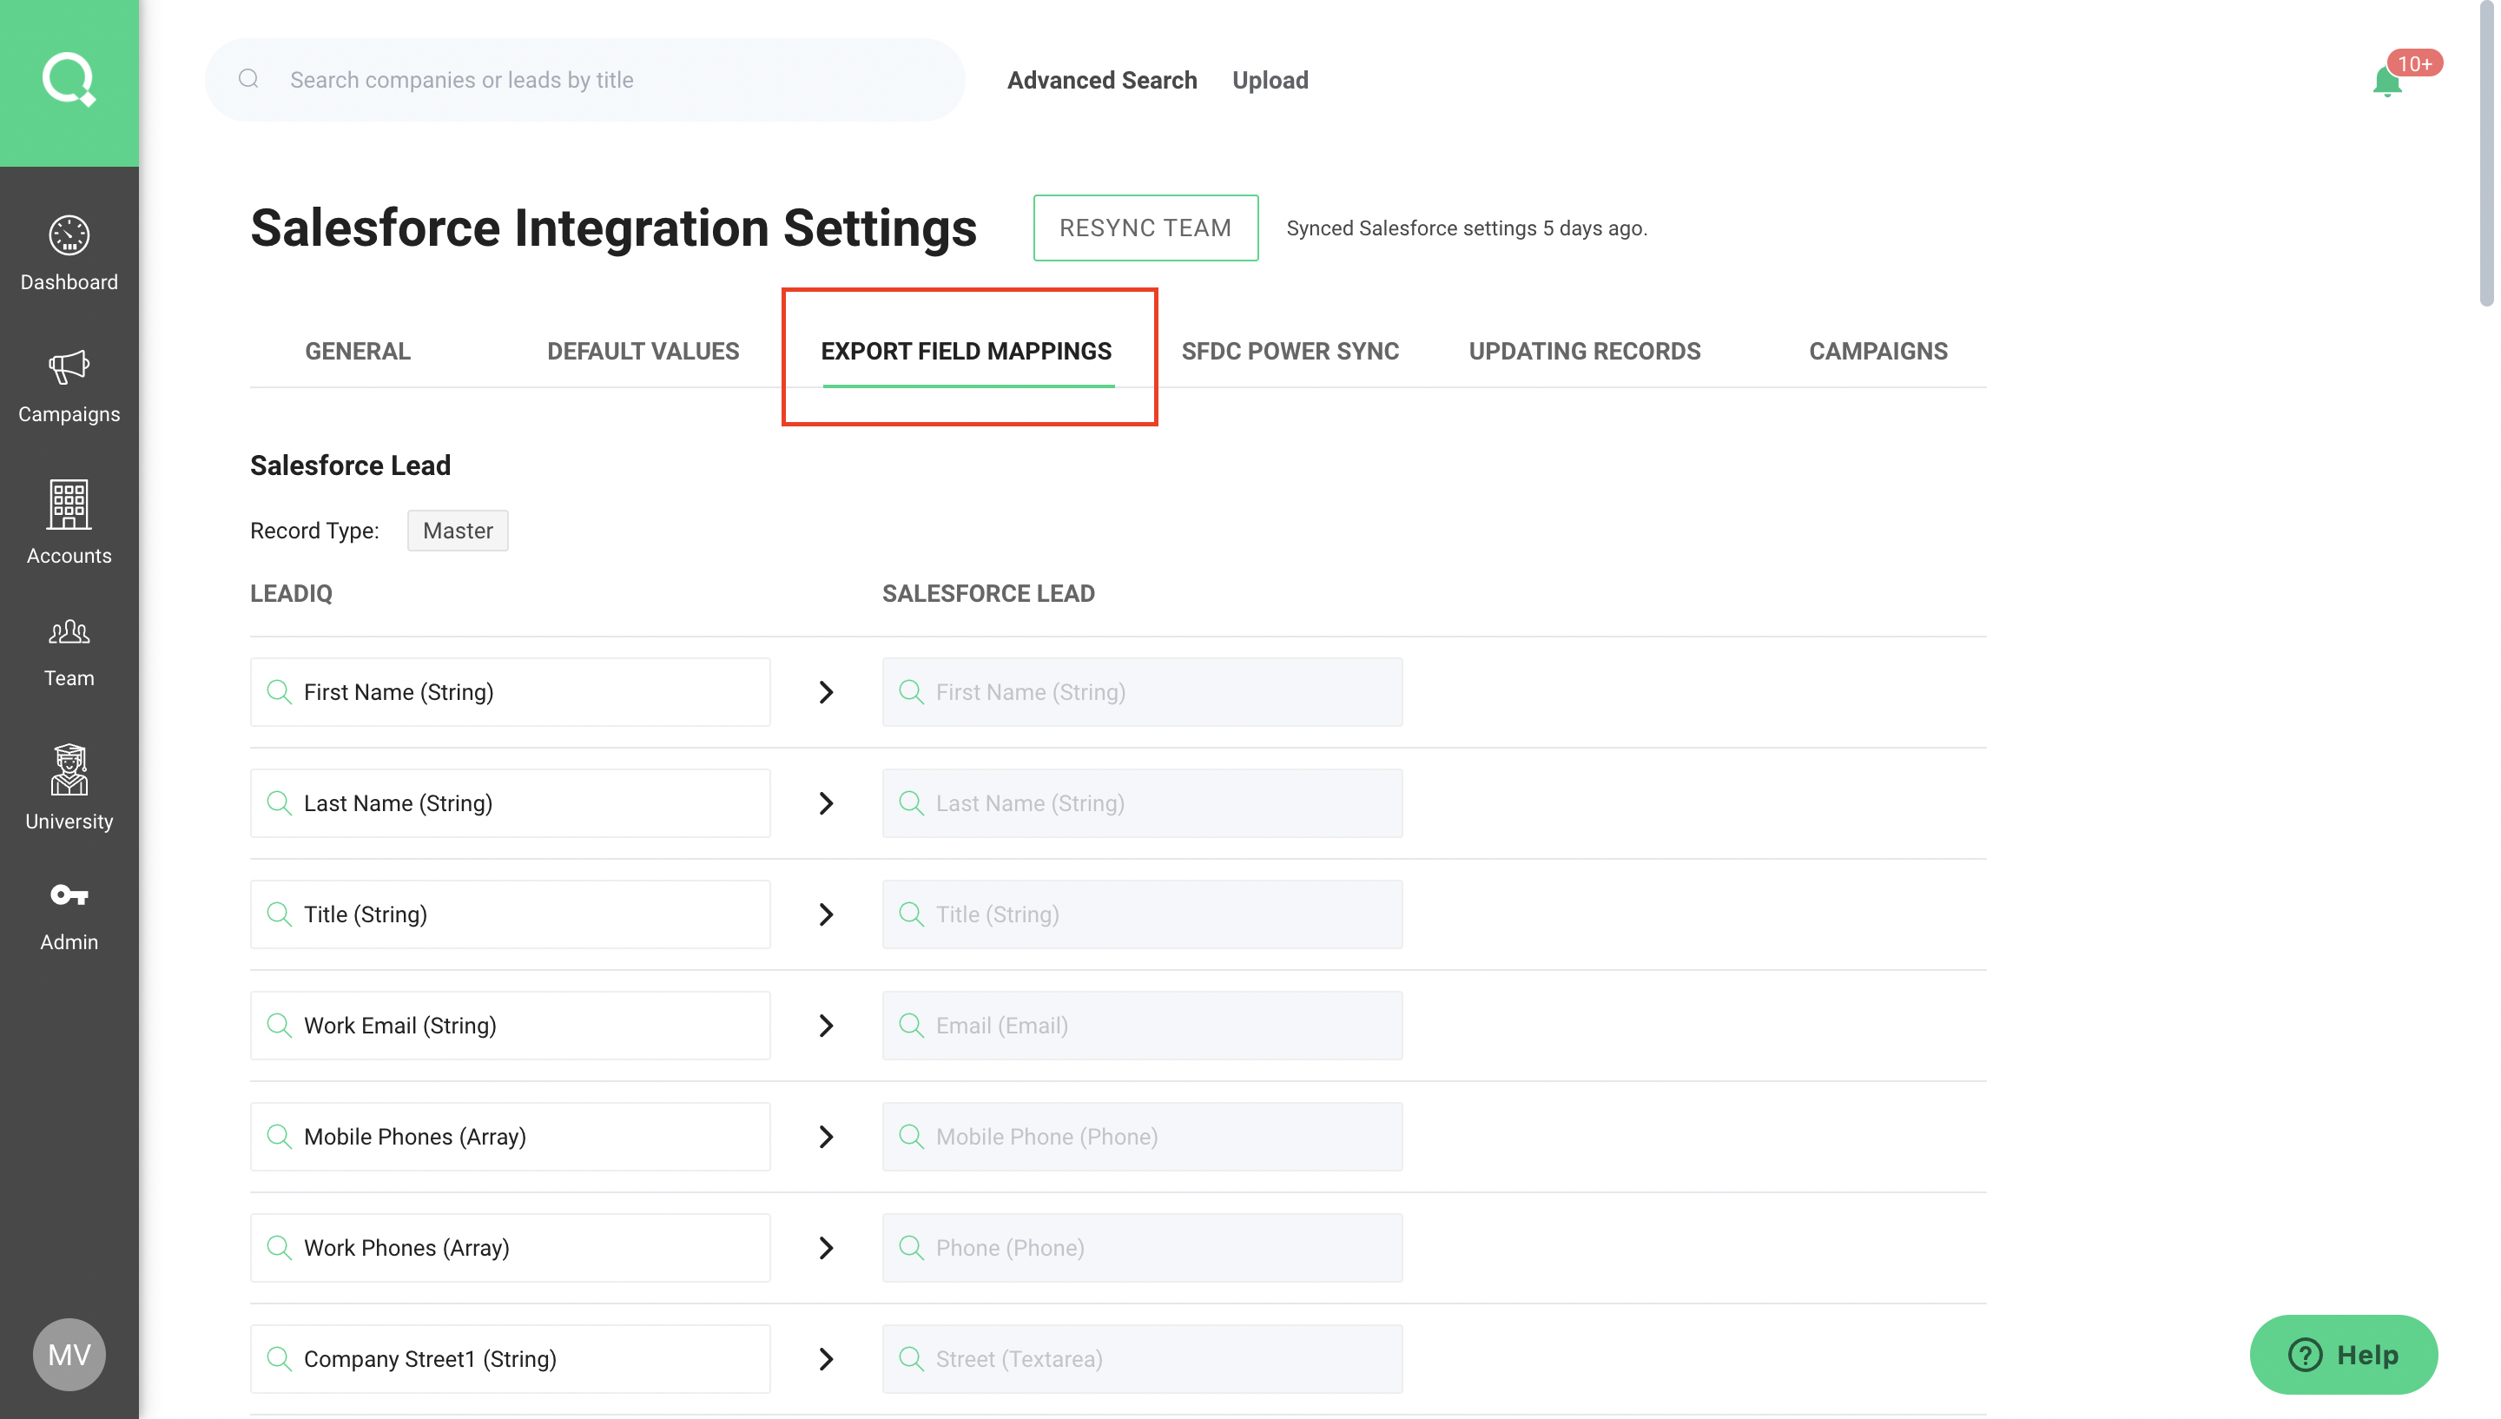
Task: Open the Advanced Search link
Action: point(1102,80)
